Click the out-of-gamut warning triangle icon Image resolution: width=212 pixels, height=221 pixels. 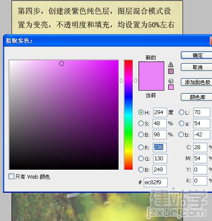(x=171, y=65)
